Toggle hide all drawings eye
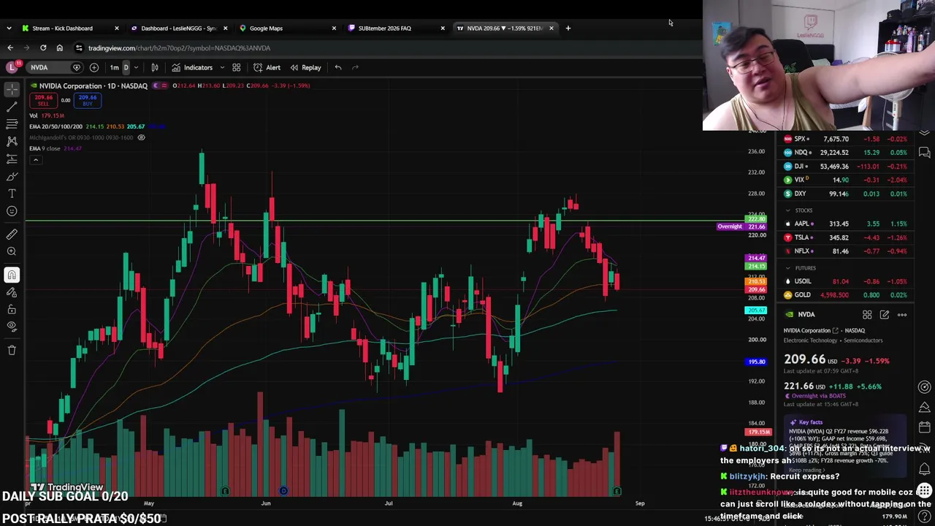This screenshot has height=526, width=935. click(x=12, y=327)
